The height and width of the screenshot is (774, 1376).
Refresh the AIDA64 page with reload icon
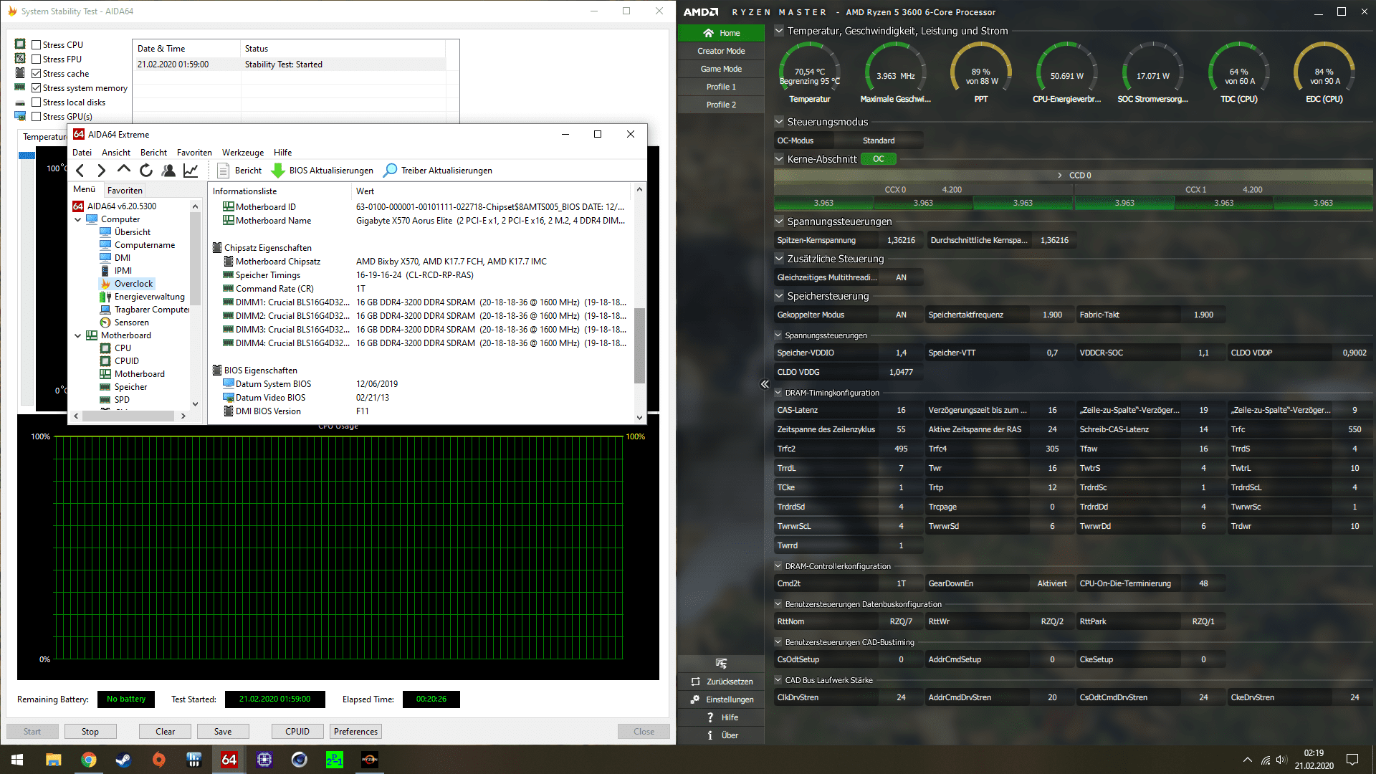pyautogui.click(x=146, y=171)
